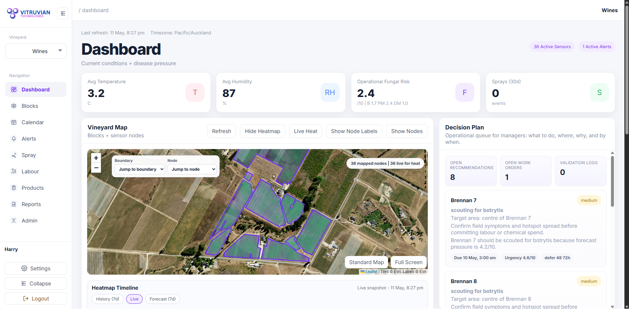The height and width of the screenshot is (309, 629).
Task: Click the Decision Plan scrollbar
Action: click(612, 181)
